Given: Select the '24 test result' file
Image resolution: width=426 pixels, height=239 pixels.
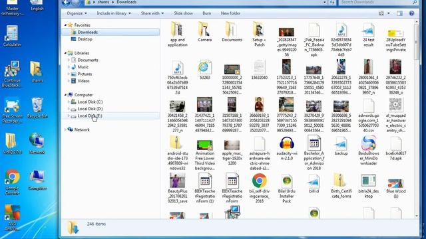Looking at the screenshot, I should tap(368, 35).
